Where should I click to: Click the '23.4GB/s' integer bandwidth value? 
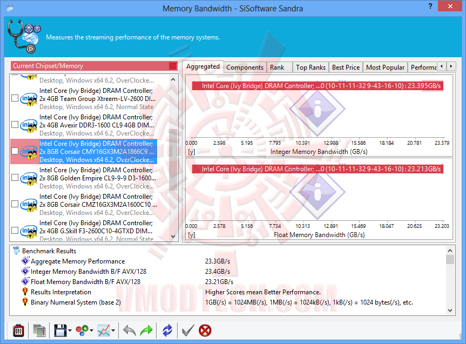click(218, 272)
